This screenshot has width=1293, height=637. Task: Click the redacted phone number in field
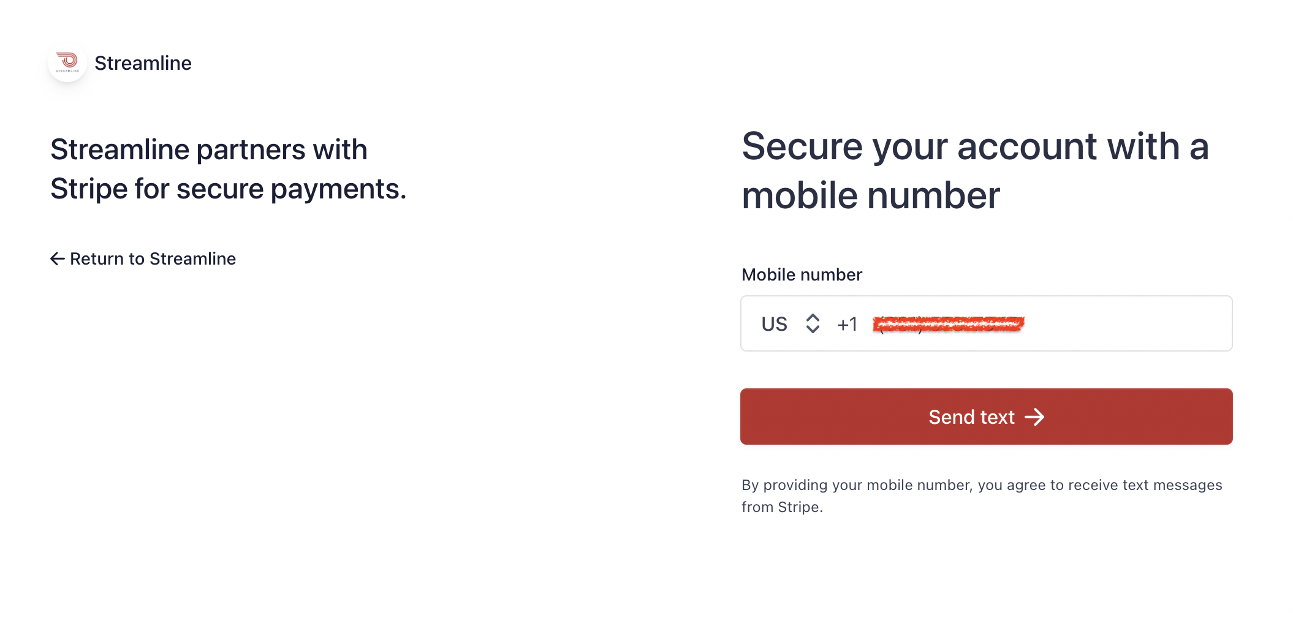[949, 324]
